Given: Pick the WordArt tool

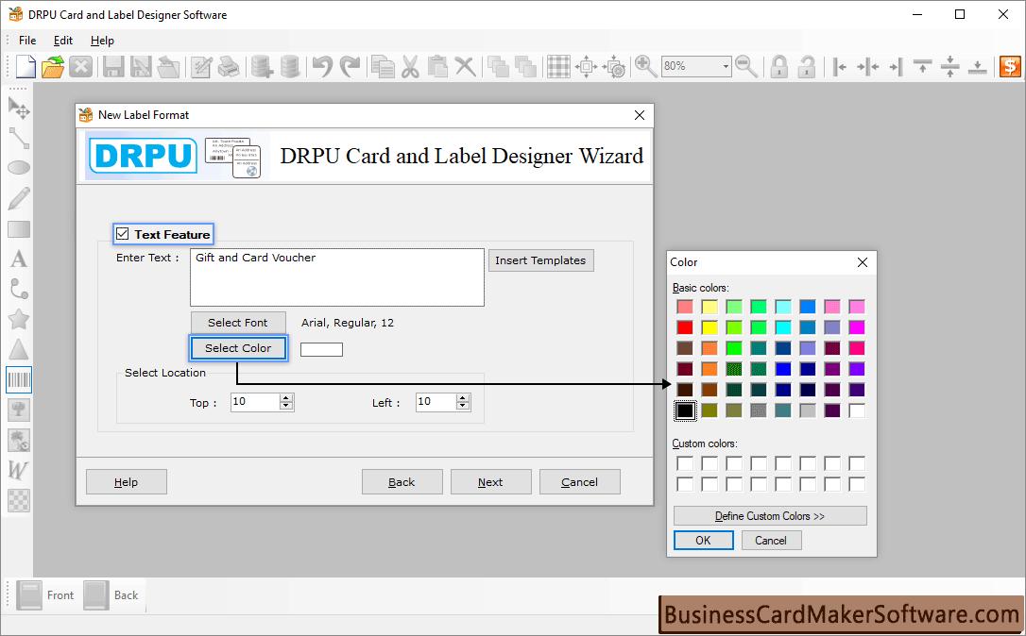Looking at the screenshot, I should tap(19, 470).
